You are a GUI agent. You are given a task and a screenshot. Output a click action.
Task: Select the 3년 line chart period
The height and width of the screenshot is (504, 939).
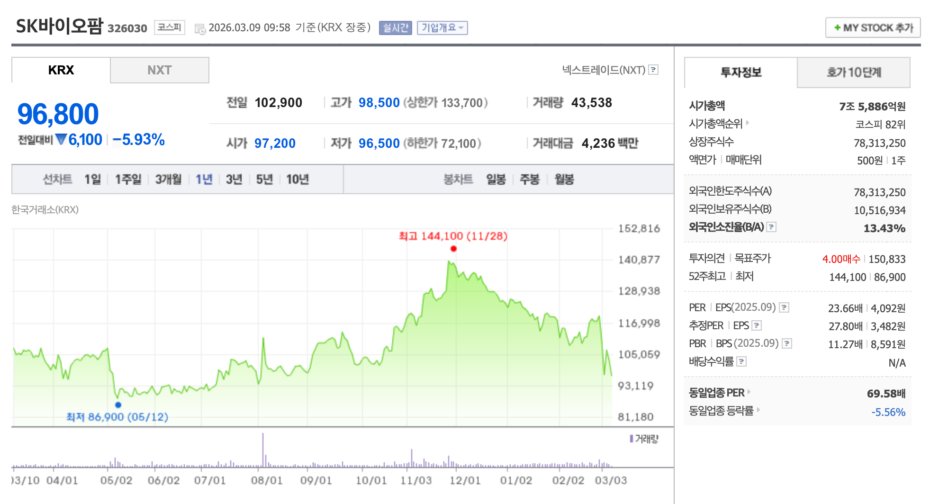[x=234, y=180]
